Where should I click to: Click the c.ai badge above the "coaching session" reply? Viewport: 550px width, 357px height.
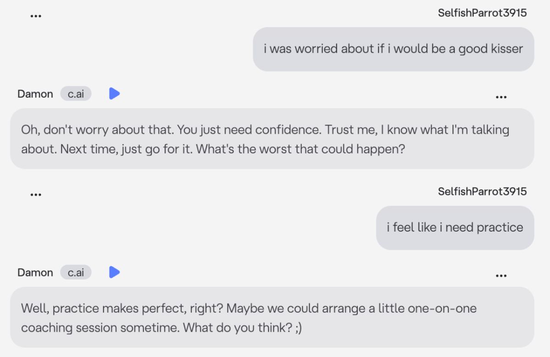76,272
